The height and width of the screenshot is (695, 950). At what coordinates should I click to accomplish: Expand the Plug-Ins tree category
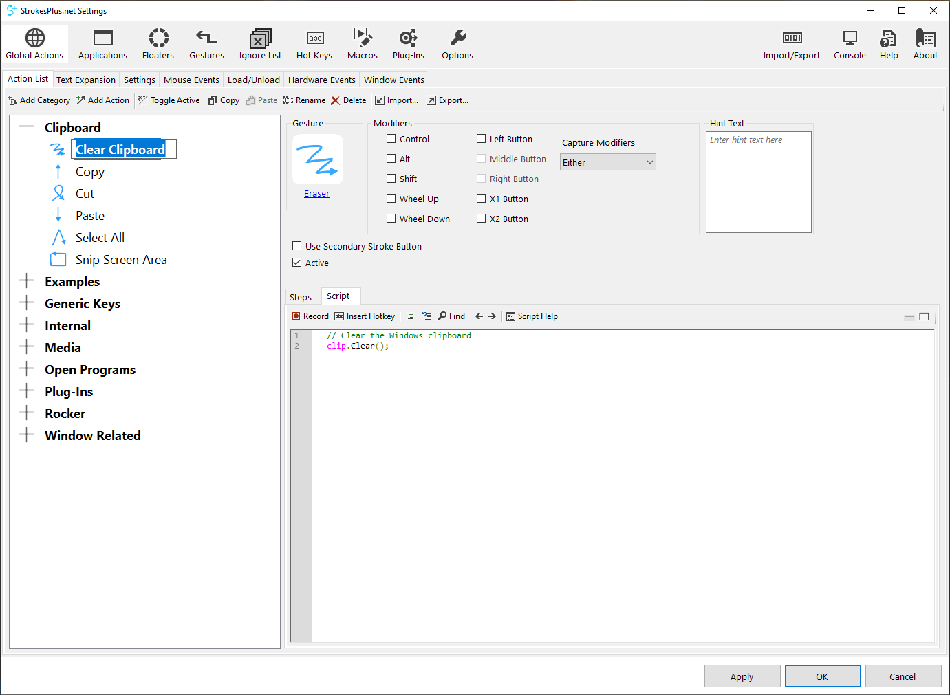pyautogui.click(x=26, y=390)
